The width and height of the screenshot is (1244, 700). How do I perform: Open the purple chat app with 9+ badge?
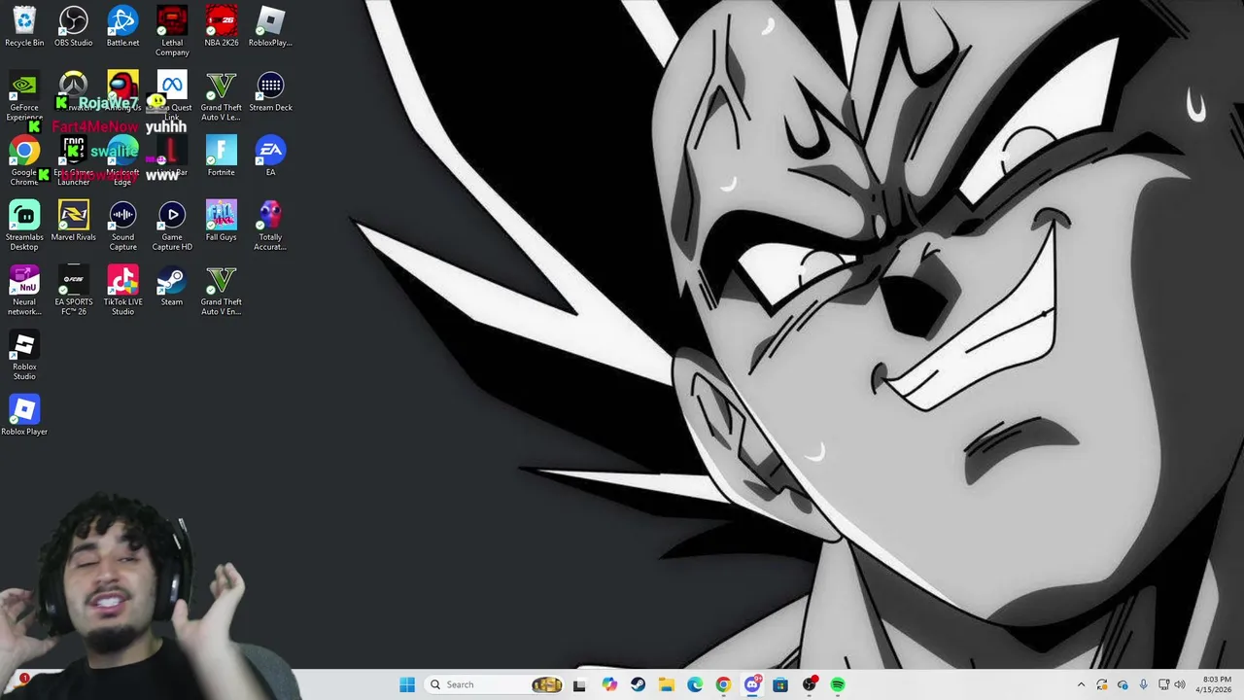click(752, 684)
